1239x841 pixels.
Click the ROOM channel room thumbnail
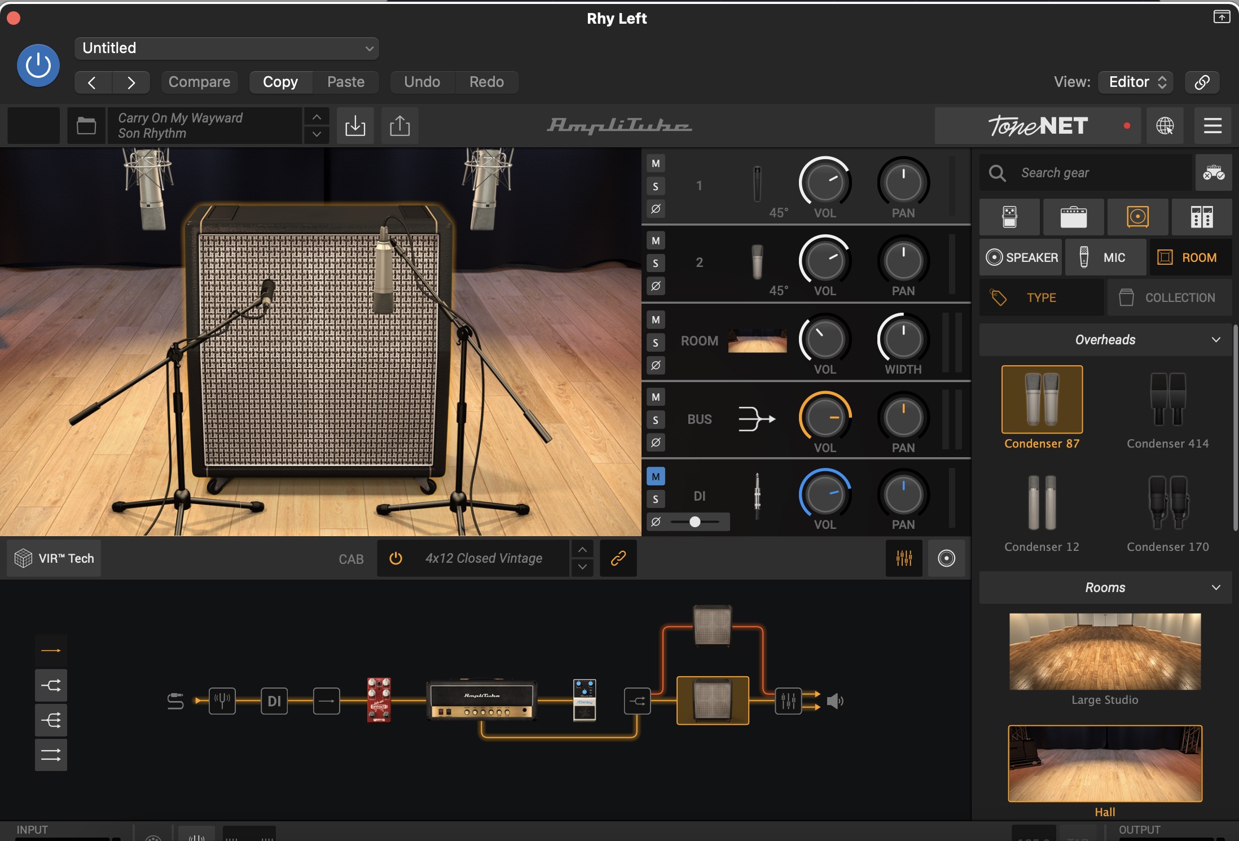[x=757, y=340]
